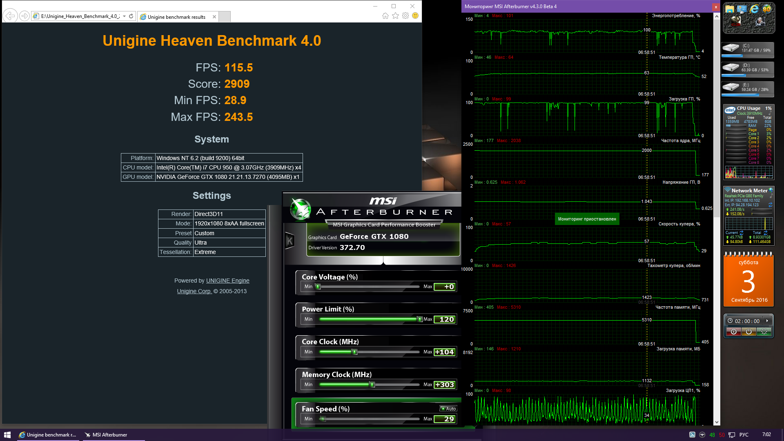Viewport: 784px width, 441px height.
Task: Click the yellow power timer button
Action: pos(748,332)
